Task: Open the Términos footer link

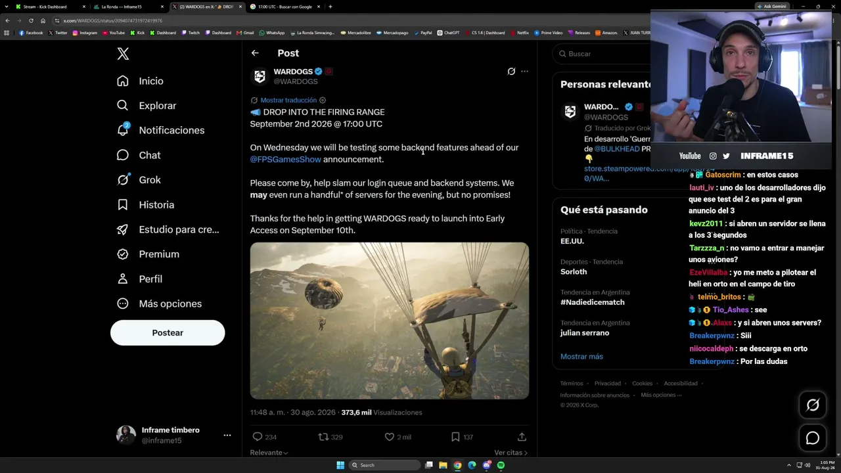Action: click(x=572, y=384)
